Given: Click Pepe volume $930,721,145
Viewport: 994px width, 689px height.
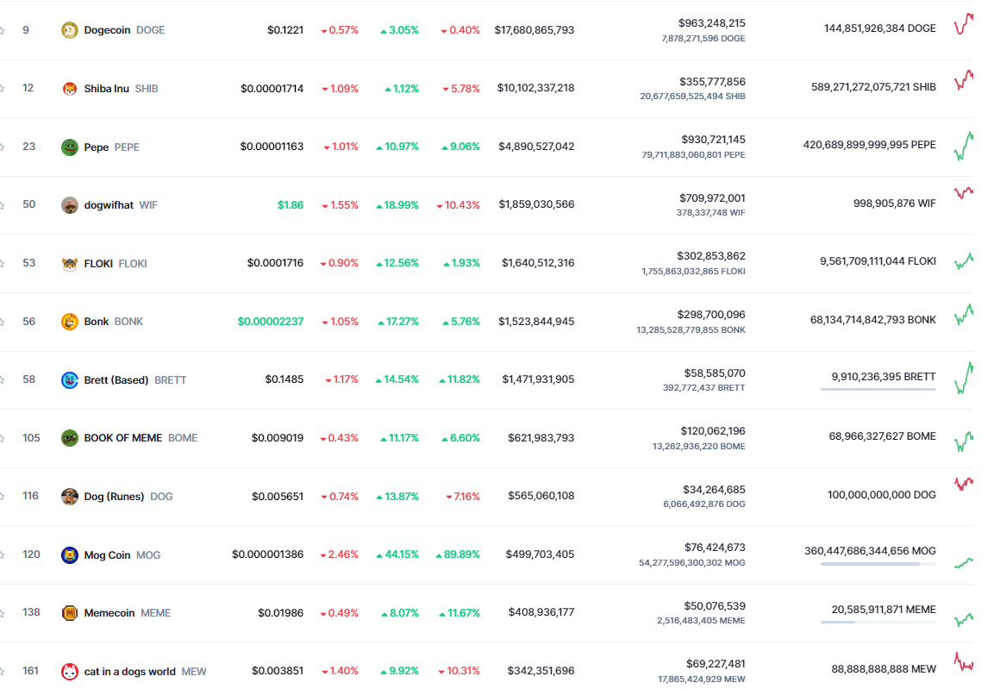Looking at the screenshot, I should click(713, 140).
